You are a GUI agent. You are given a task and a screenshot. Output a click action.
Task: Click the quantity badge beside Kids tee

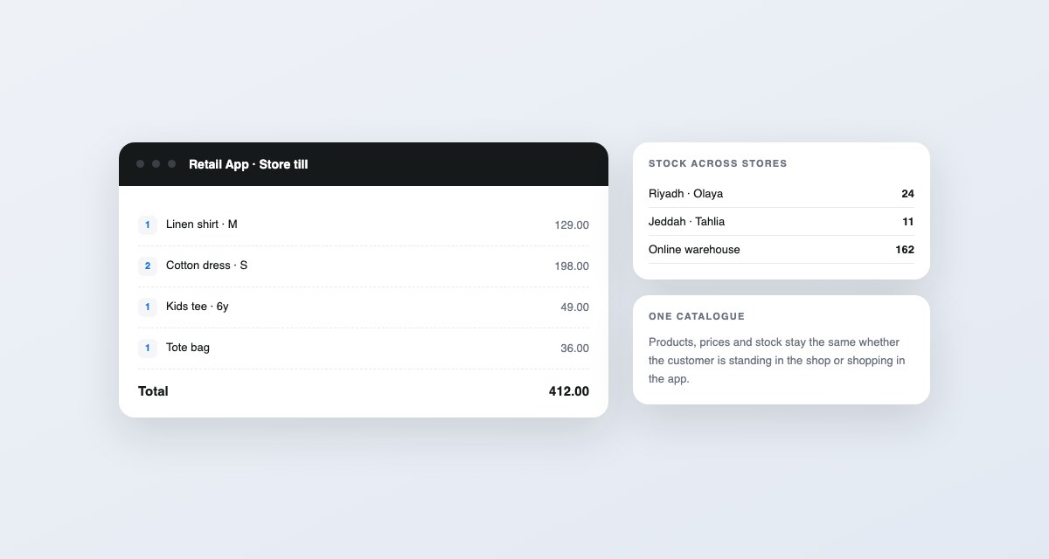[x=148, y=307]
